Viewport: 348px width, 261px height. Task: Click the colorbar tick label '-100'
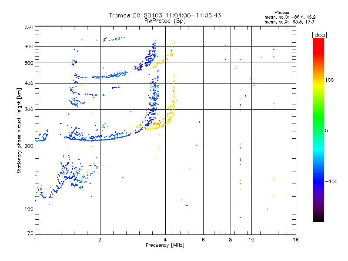tap(331, 181)
